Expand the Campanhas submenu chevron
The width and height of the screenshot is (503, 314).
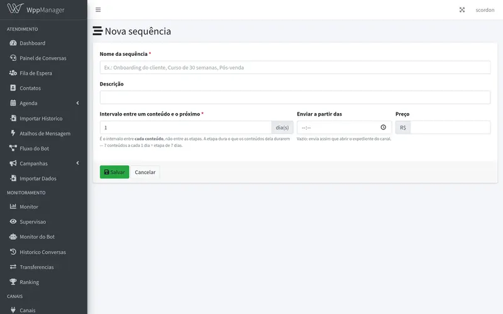click(77, 163)
